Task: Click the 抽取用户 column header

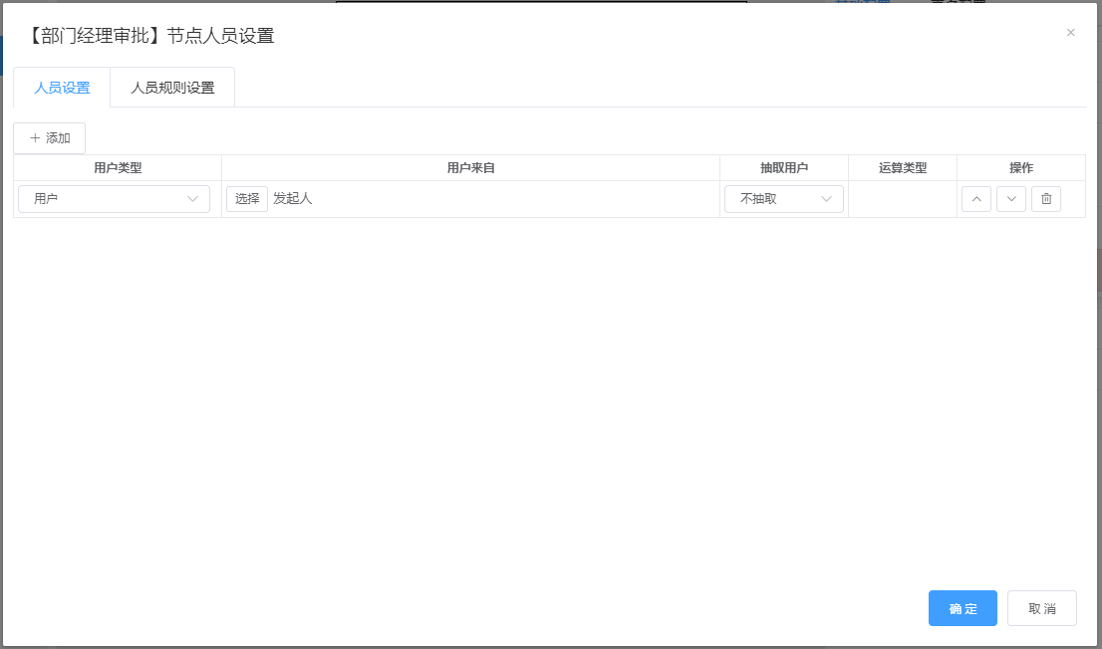Action: 783,168
